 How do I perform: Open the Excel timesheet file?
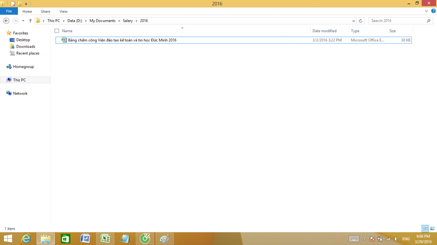click(x=122, y=40)
